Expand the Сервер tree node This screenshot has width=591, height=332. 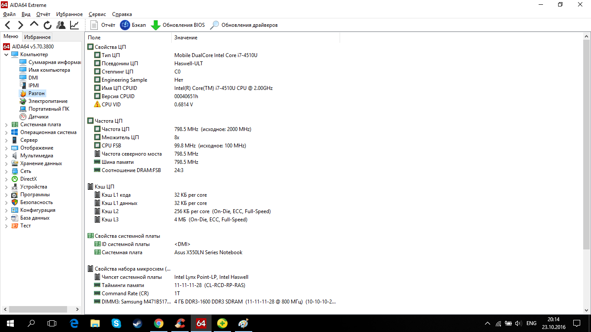pyautogui.click(x=6, y=140)
